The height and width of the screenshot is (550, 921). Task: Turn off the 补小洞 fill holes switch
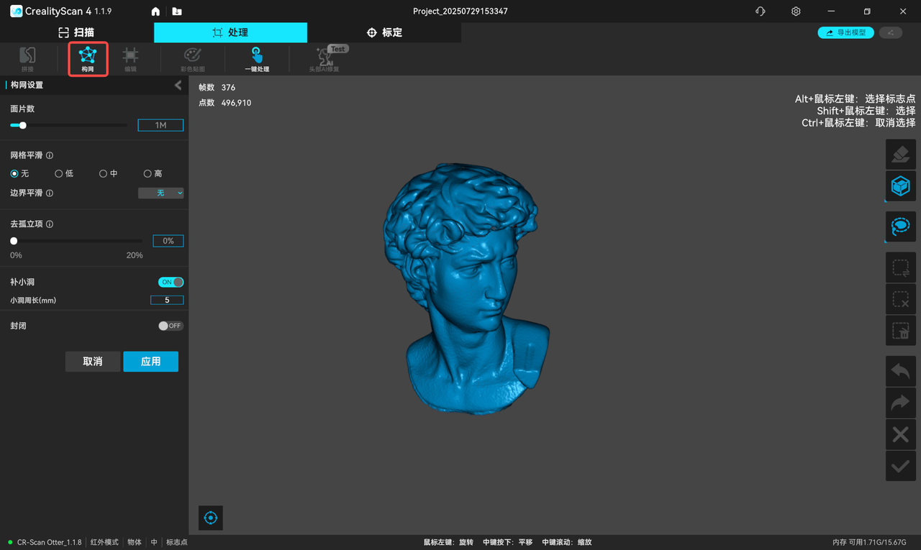point(171,283)
